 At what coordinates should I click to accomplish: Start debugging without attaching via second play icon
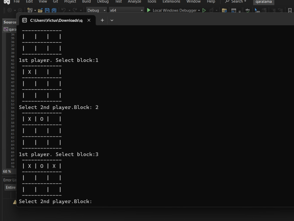tap(204, 10)
